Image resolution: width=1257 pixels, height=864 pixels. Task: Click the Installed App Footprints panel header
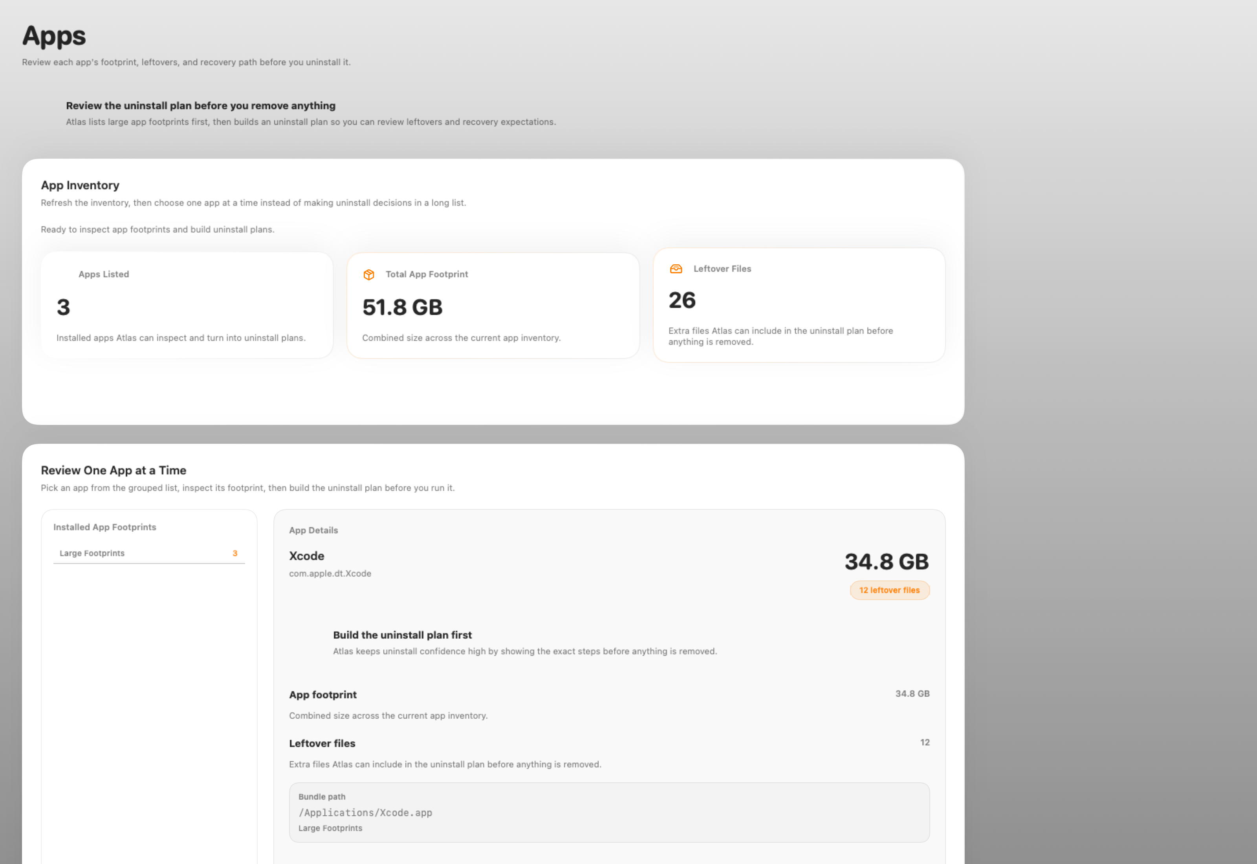click(104, 527)
